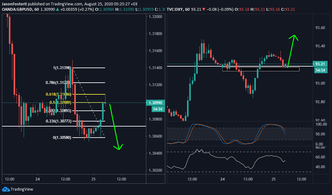Click the TradingView cloud logo icon

(x=6, y=189)
